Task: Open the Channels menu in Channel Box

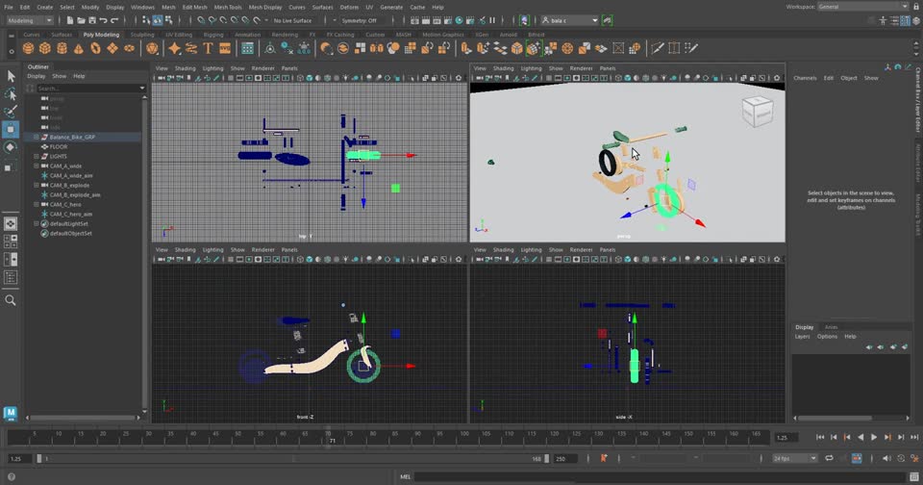Action: 805,78
